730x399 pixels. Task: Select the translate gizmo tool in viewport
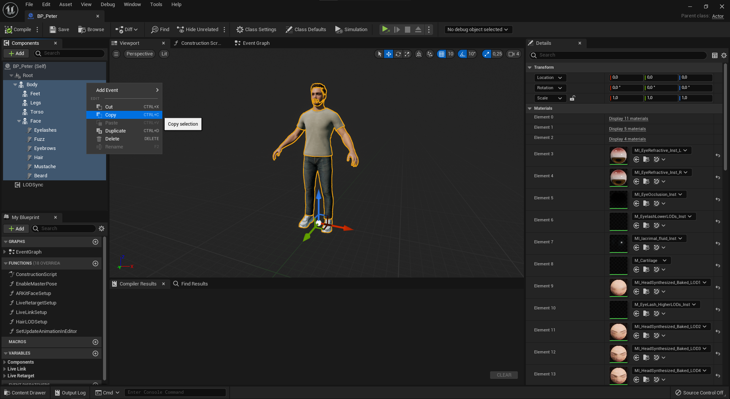(389, 54)
